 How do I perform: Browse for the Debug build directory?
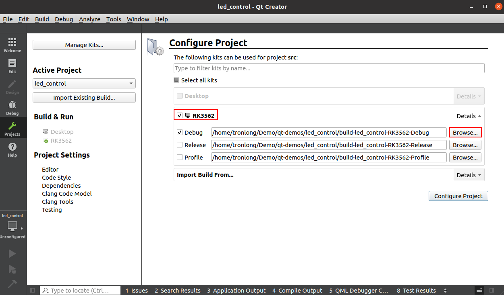click(465, 132)
